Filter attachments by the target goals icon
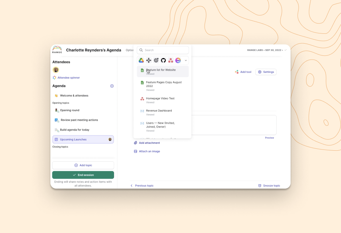 click(x=156, y=61)
